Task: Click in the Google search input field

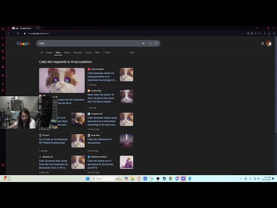Action: pos(87,43)
